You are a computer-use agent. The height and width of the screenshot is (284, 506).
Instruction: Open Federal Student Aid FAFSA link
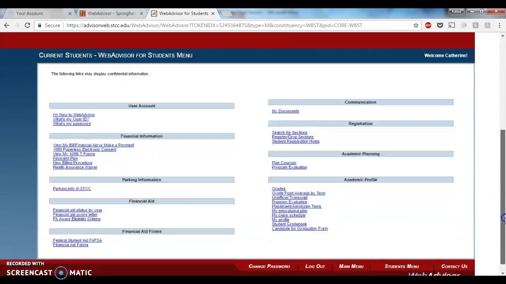tap(77, 240)
